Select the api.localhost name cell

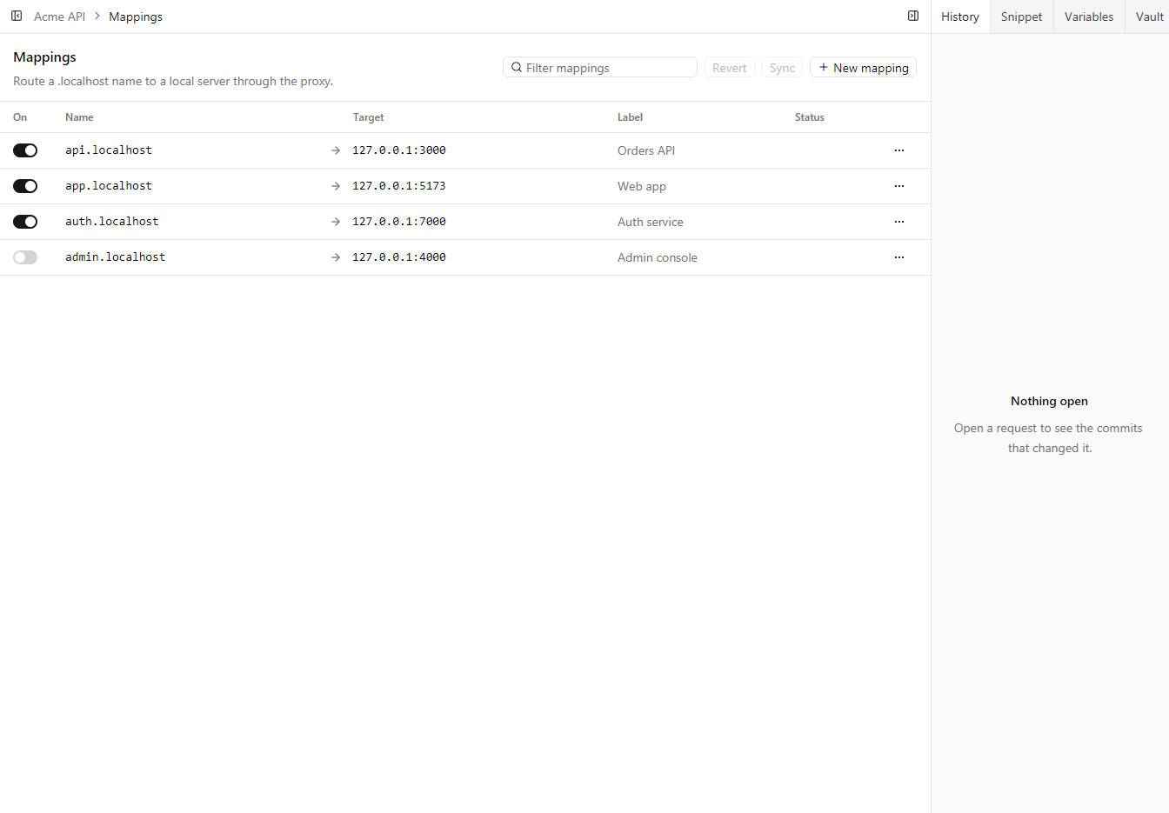[x=109, y=150]
